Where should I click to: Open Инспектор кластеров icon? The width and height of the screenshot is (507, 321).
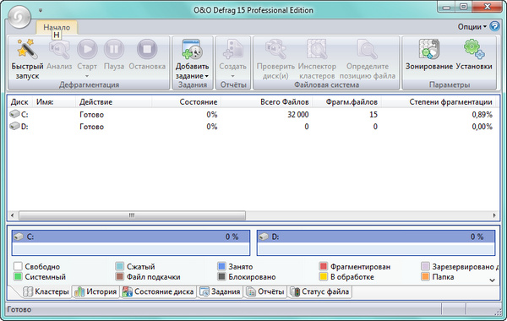[x=317, y=49]
